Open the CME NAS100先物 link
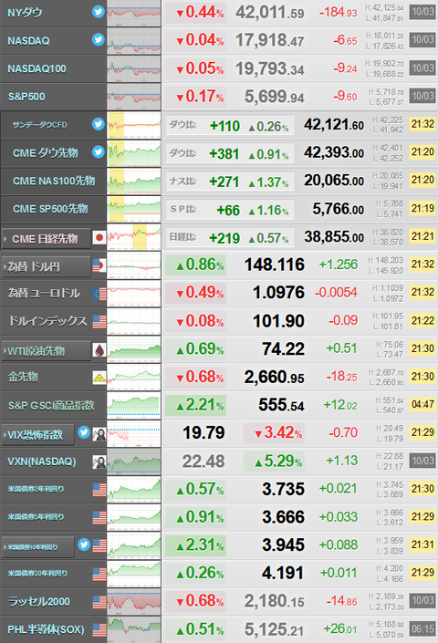 [54, 181]
